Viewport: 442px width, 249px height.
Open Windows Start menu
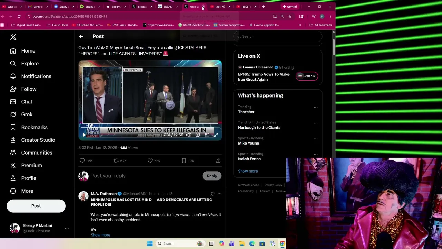point(150,243)
